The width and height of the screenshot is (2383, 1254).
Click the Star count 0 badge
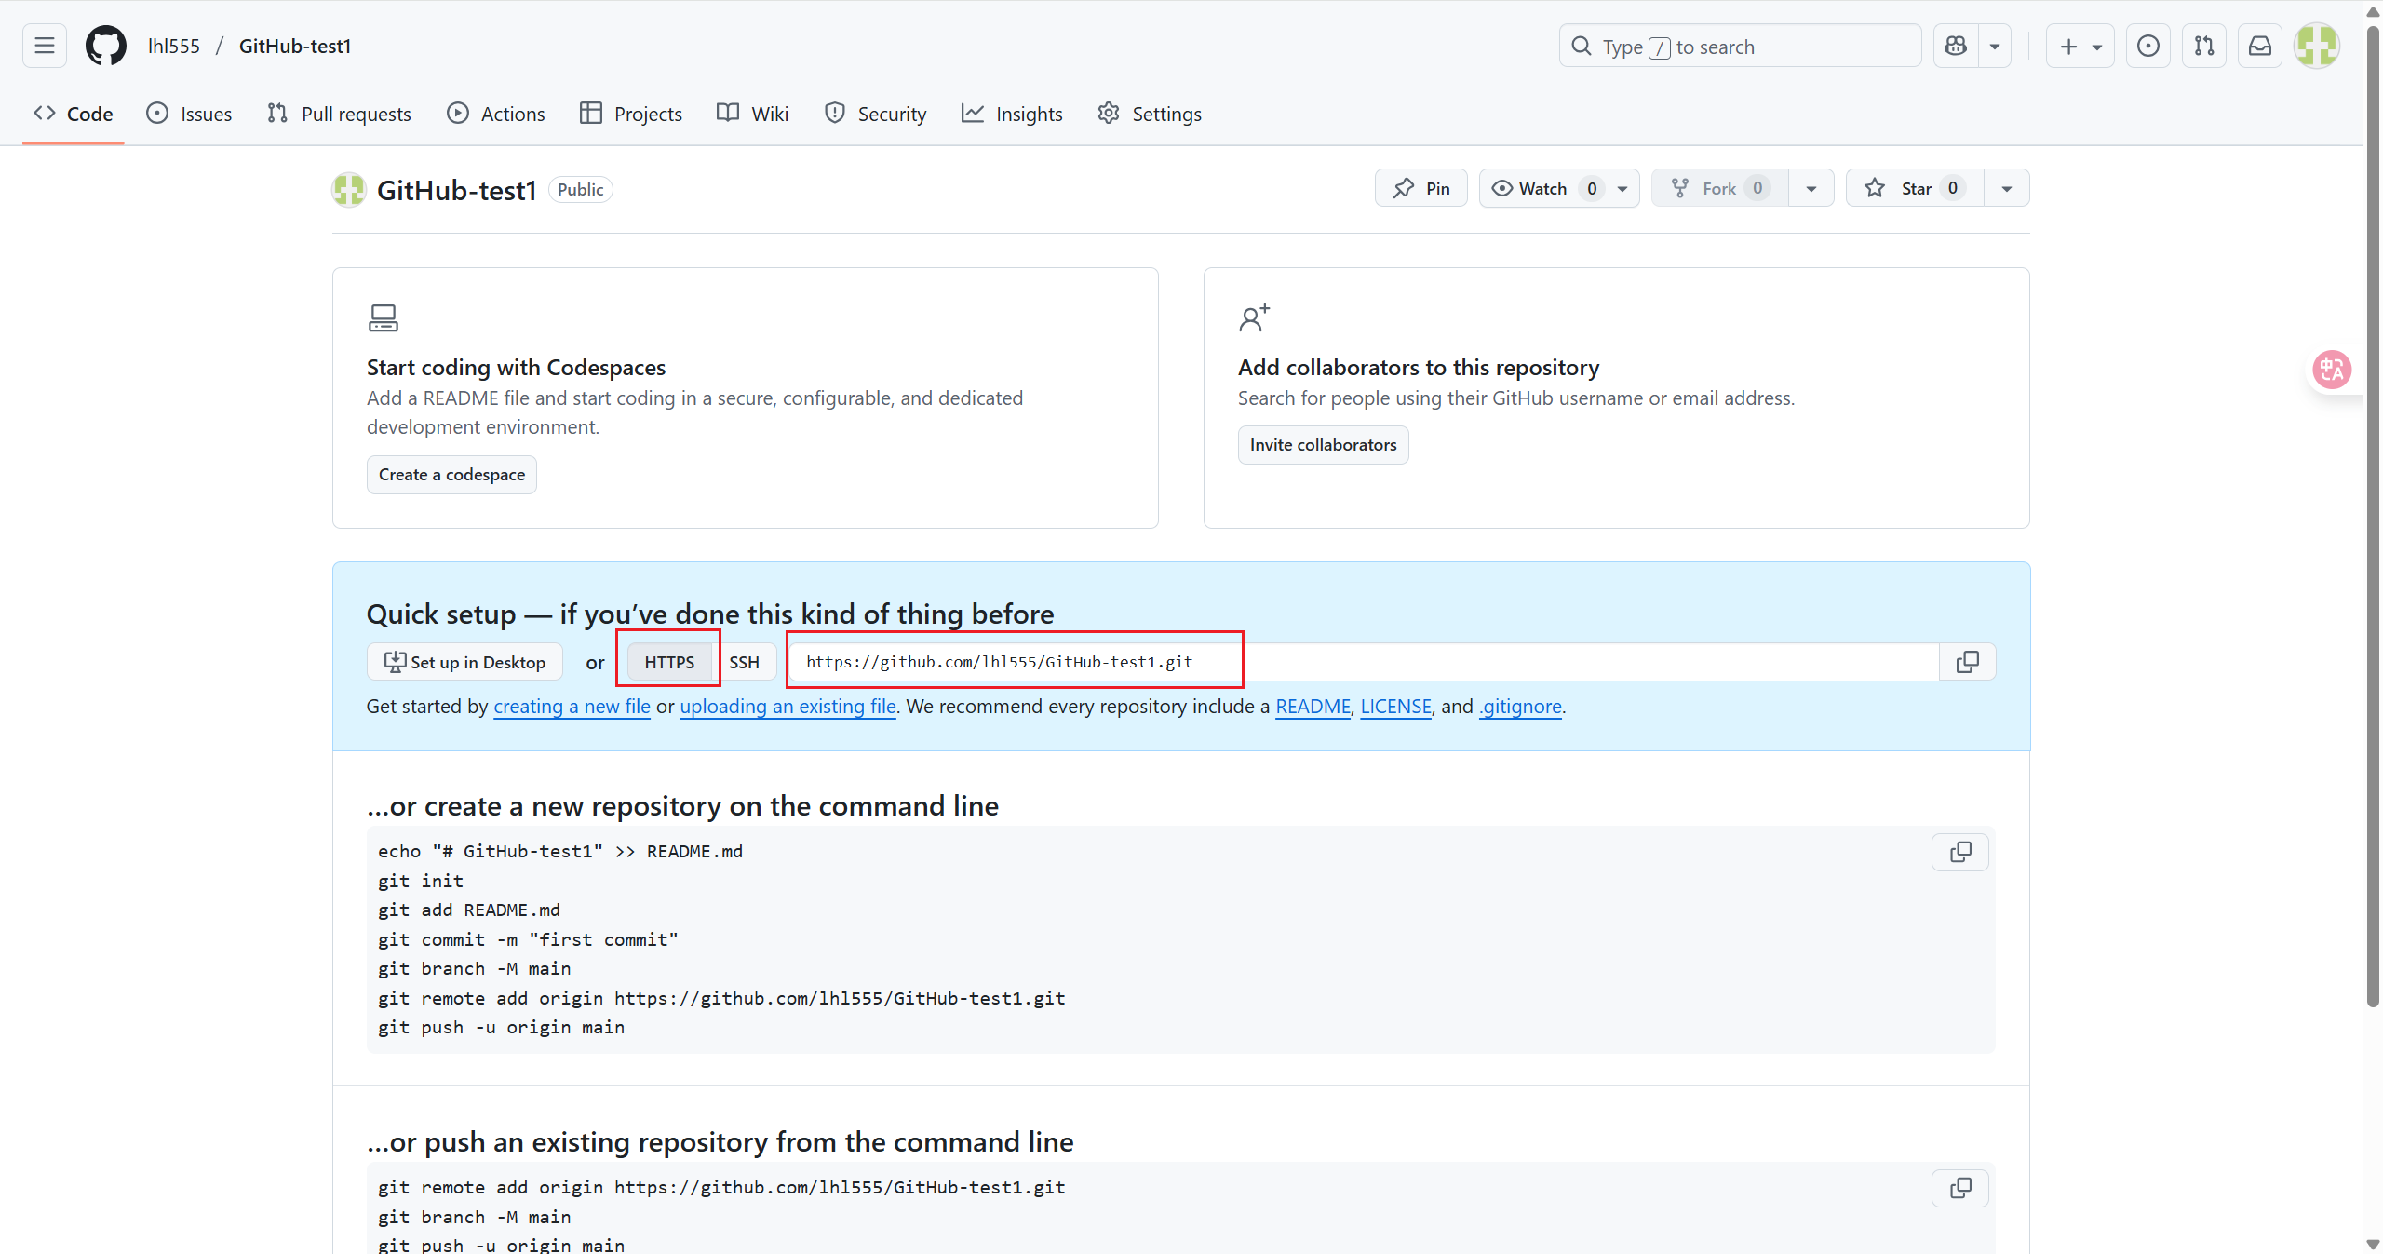click(x=1953, y=188)
